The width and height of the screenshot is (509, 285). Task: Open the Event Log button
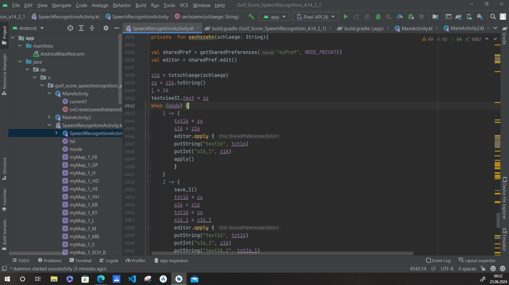[x=438, y=261]
